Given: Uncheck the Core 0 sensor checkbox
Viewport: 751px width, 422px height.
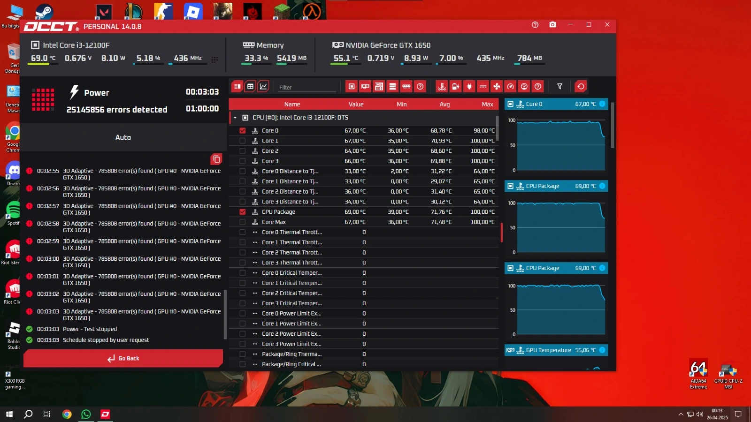Looking at the screenshot, I should click(x=243, y=131).
